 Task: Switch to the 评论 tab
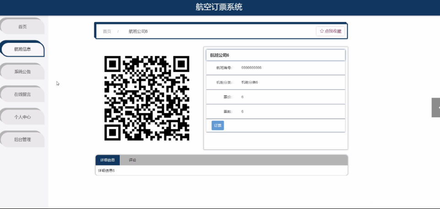(133, 160)
